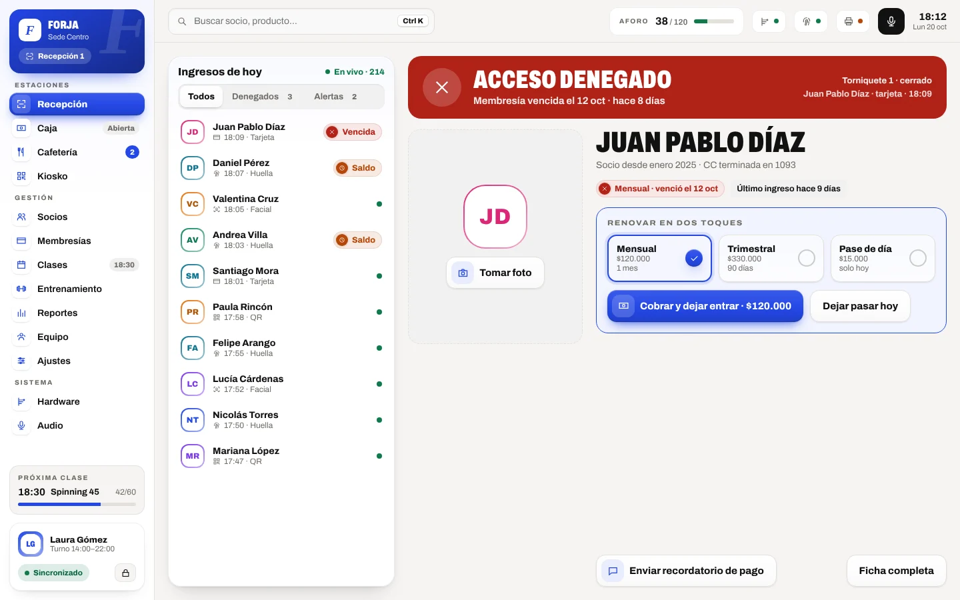Switch to Todos tab
This screenshot has width=960, height=600.
201,97
